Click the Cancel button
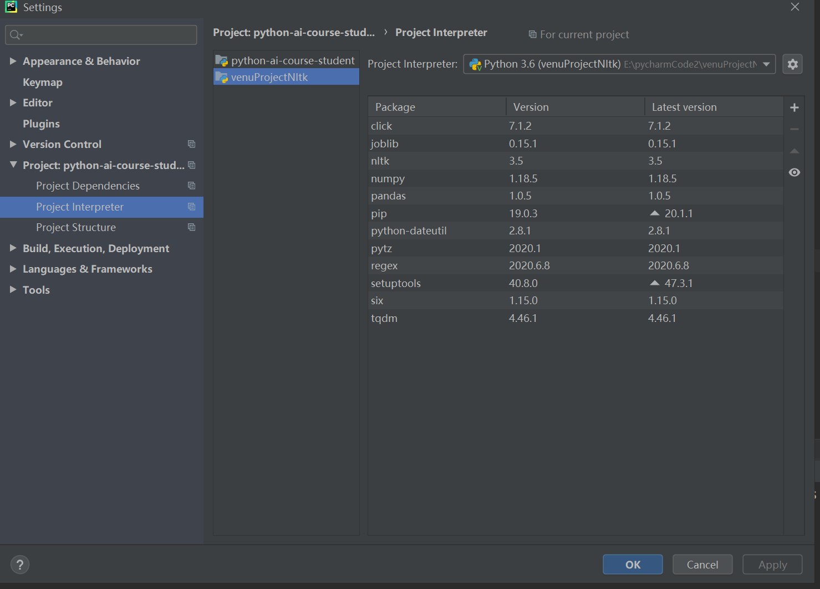This screenshot has width=820, height=589. (702, 565)
